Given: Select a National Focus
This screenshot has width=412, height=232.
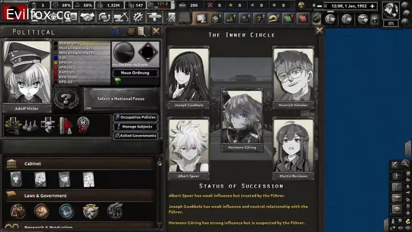Looking at the screenshot, I should tap(121, 99).
